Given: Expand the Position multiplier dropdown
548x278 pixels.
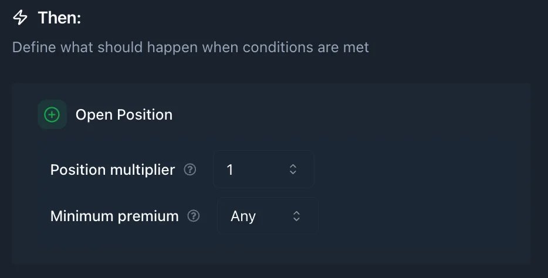Looking at the screenshot, I should point(263,169).
